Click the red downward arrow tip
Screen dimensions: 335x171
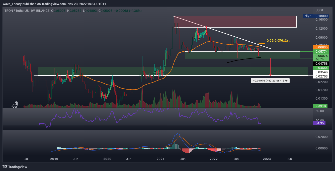[270, 74]
